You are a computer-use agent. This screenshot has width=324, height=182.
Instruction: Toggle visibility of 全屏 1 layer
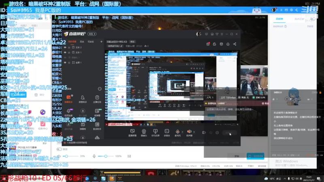(65, 63)
